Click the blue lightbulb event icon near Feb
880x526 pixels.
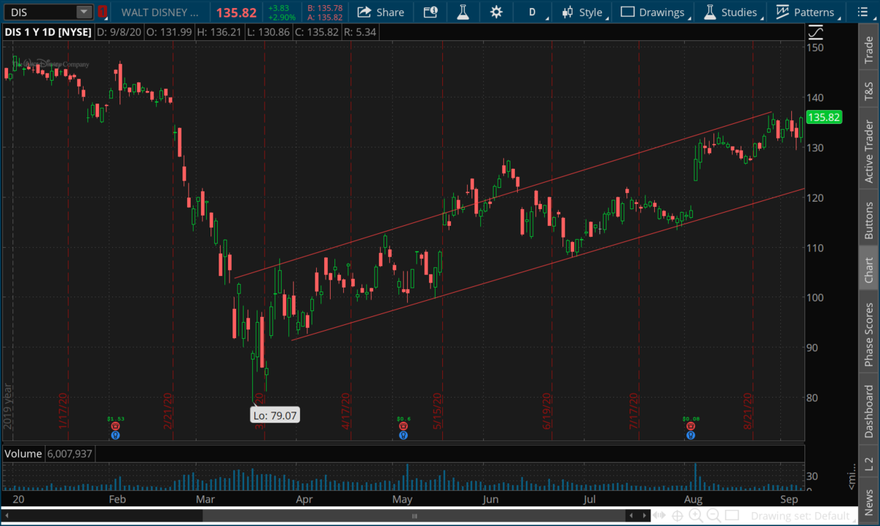(x=115, y=435)
